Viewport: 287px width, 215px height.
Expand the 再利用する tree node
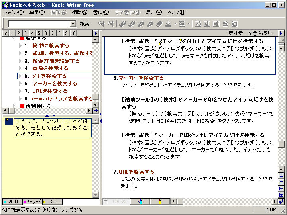pyautogui.click(x=14, y=106)
